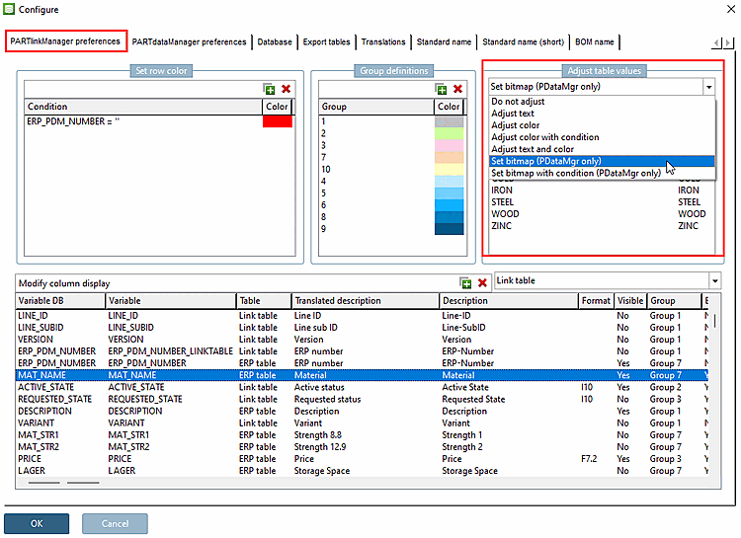The height and width of the screenshot is (538, 741).
Task: Delete group using red X in Group definitions
Action: [457, 90]
